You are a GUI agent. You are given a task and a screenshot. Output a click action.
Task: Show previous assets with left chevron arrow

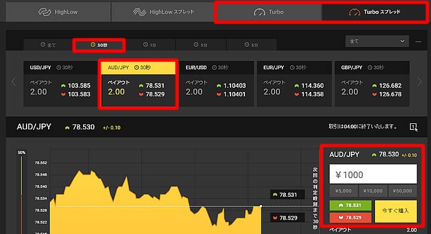pos(14,82)
